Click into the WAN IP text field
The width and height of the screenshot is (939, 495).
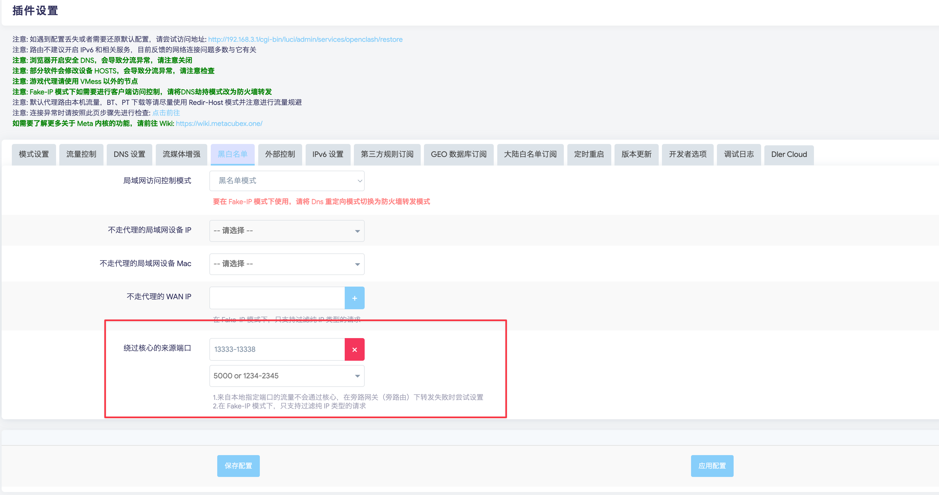(x=277, y=298)
